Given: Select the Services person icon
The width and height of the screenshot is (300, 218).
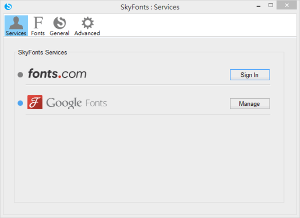Looking at the screenshot, I should pyautogui.click(x=16, y=23).
